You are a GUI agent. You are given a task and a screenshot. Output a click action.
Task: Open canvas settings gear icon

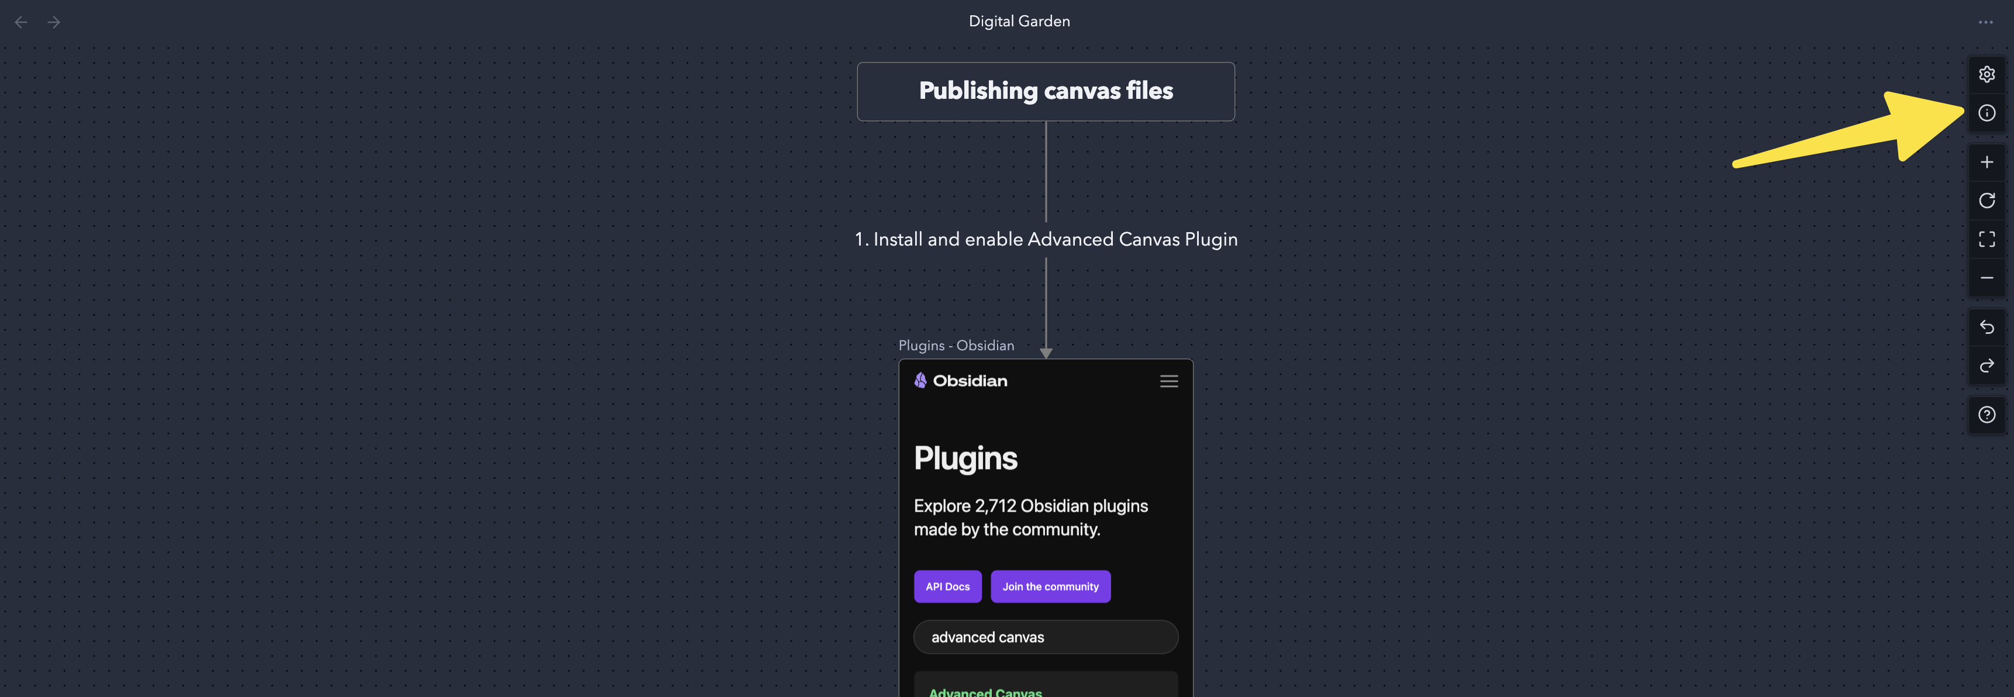coord(1986,74)
